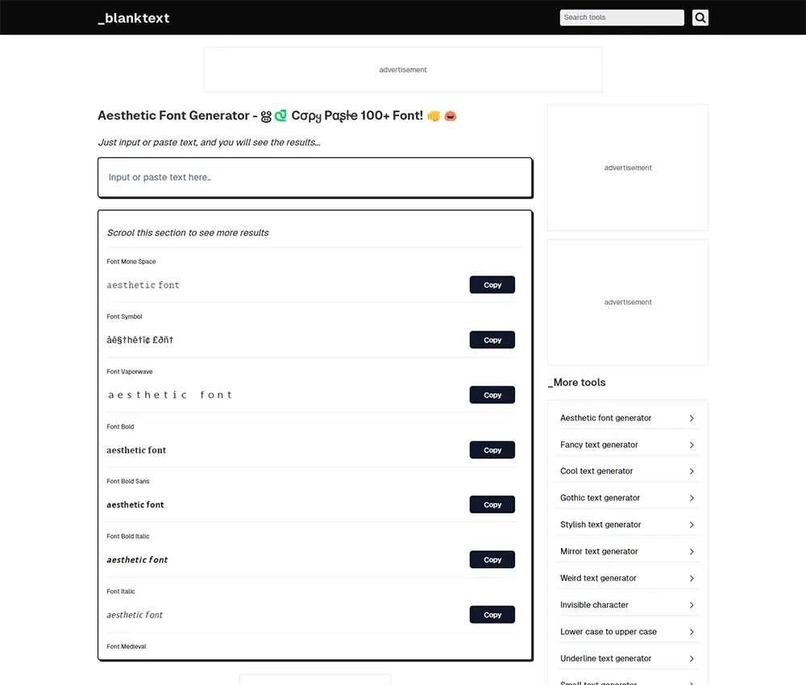This screenshot has width=806, height=685.
Task: Open the Aesthetic font generator chevron
Action: [692, 418]
